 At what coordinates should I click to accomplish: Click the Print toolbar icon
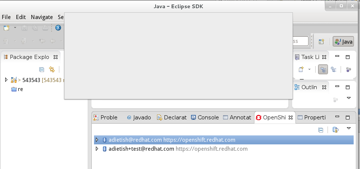[46, 28]
